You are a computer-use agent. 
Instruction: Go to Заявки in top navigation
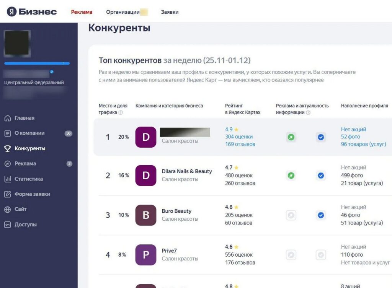[170, 12]
